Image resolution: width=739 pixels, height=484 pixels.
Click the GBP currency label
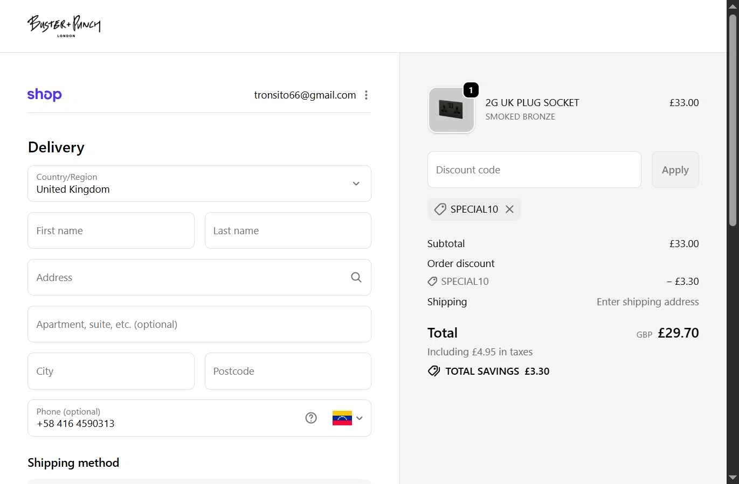pyautogui.click(x=644, y=335)
